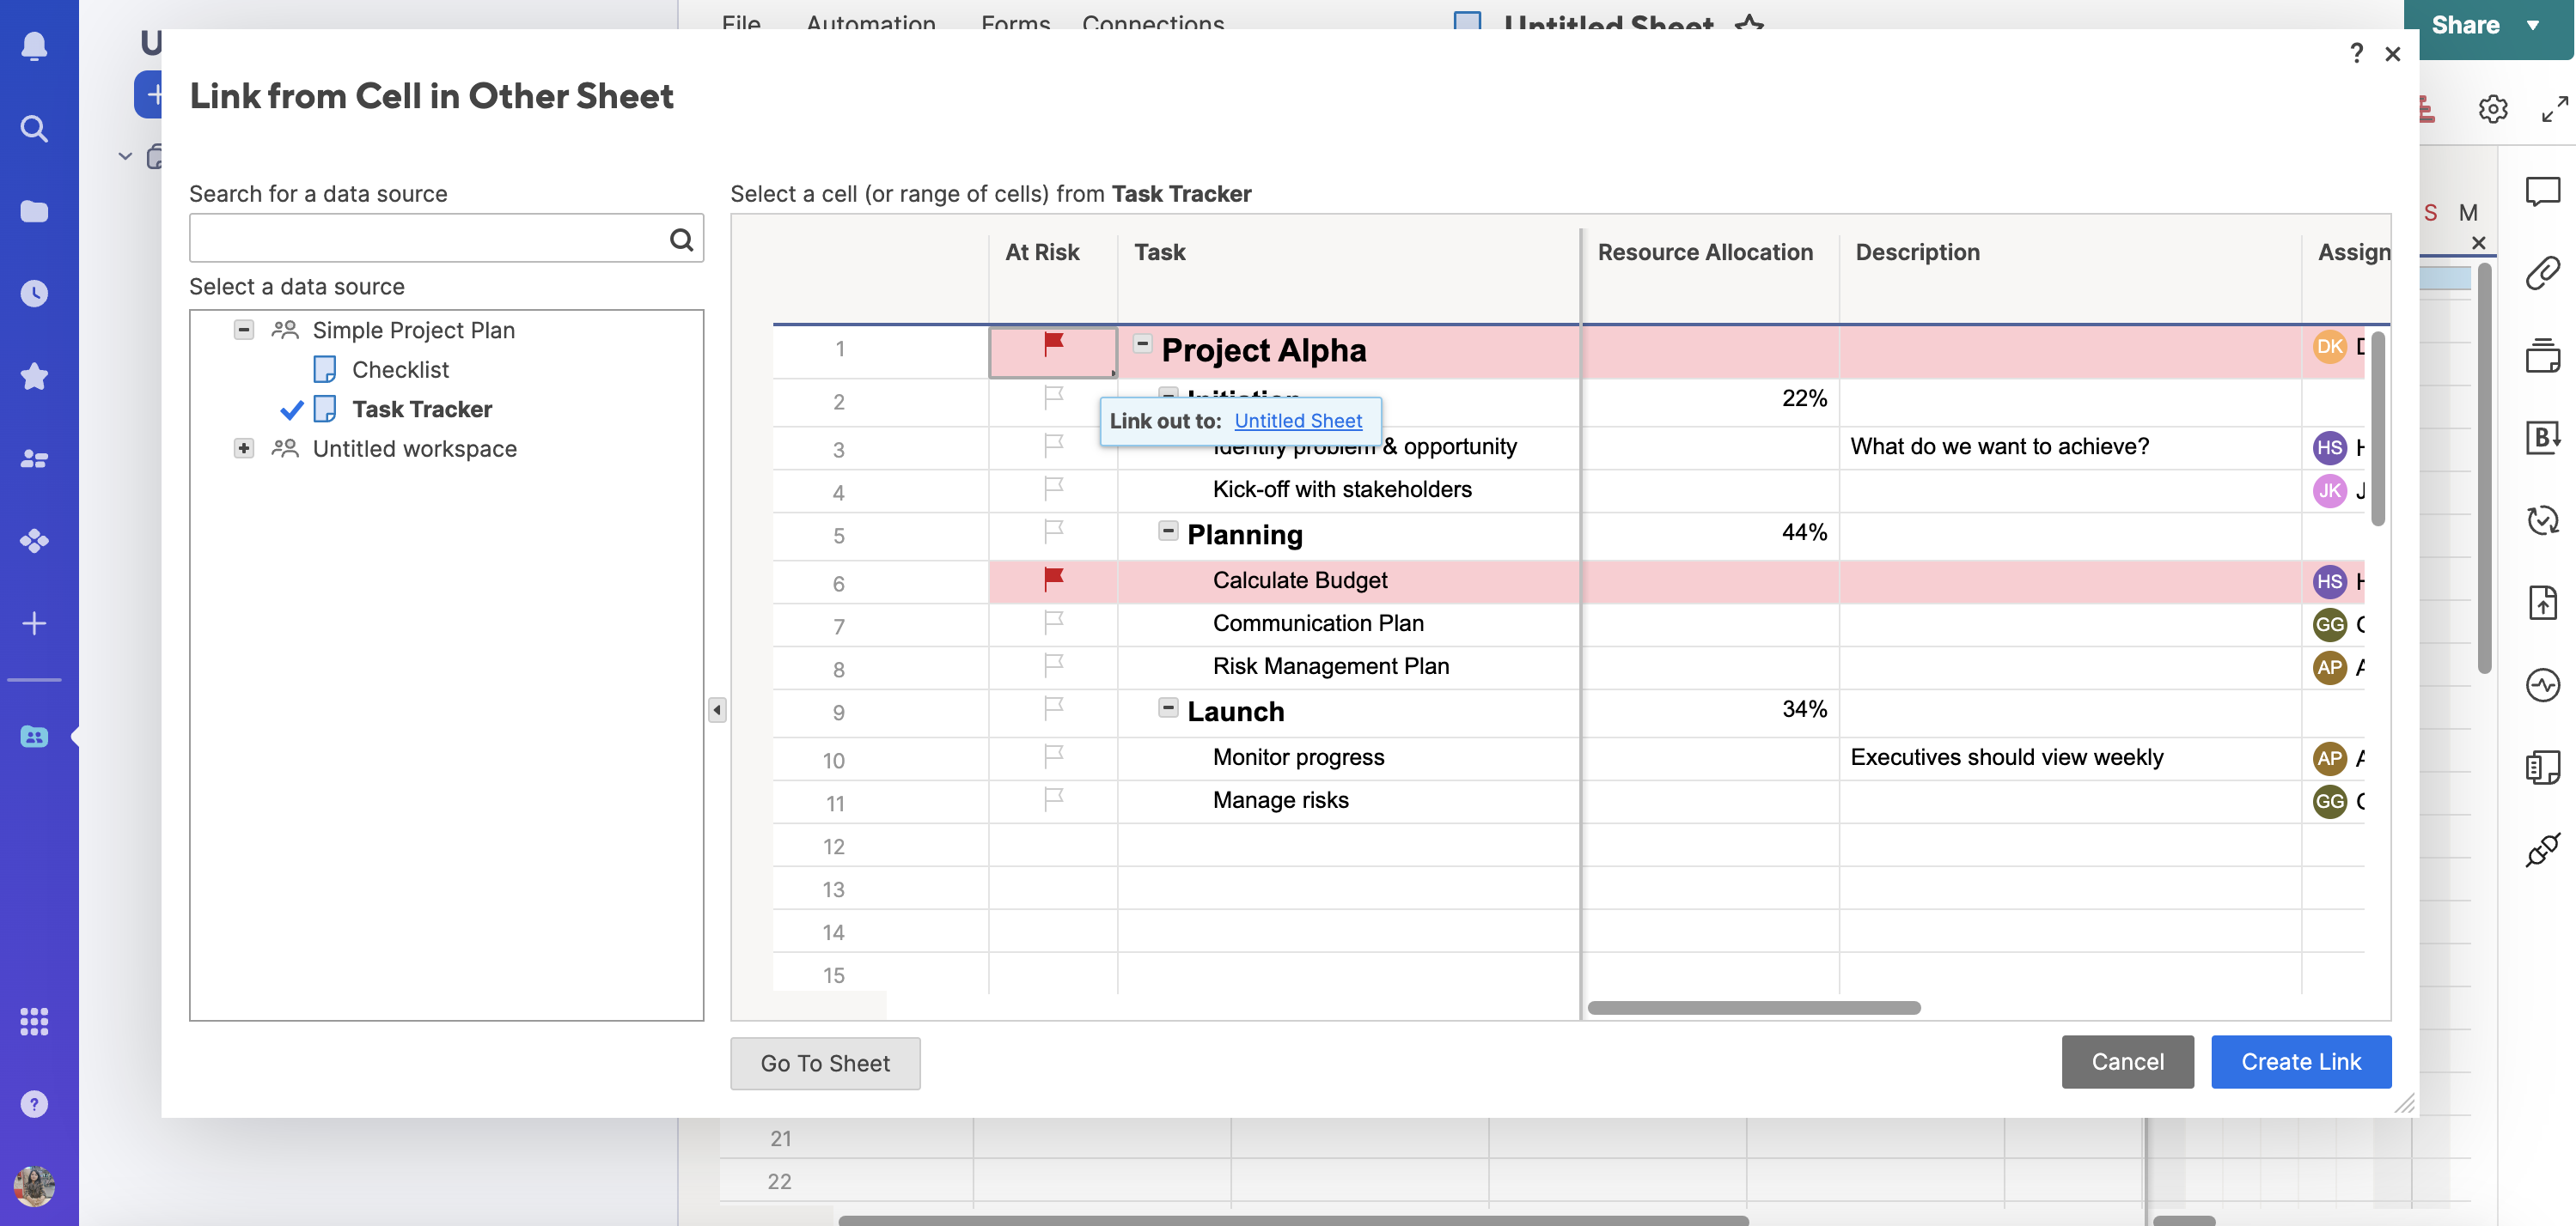
Task: Click the flag icon on row 6
Action: point(1052,580)
